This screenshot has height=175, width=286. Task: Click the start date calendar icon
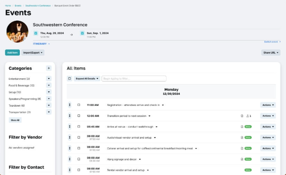tap(36, 33)
